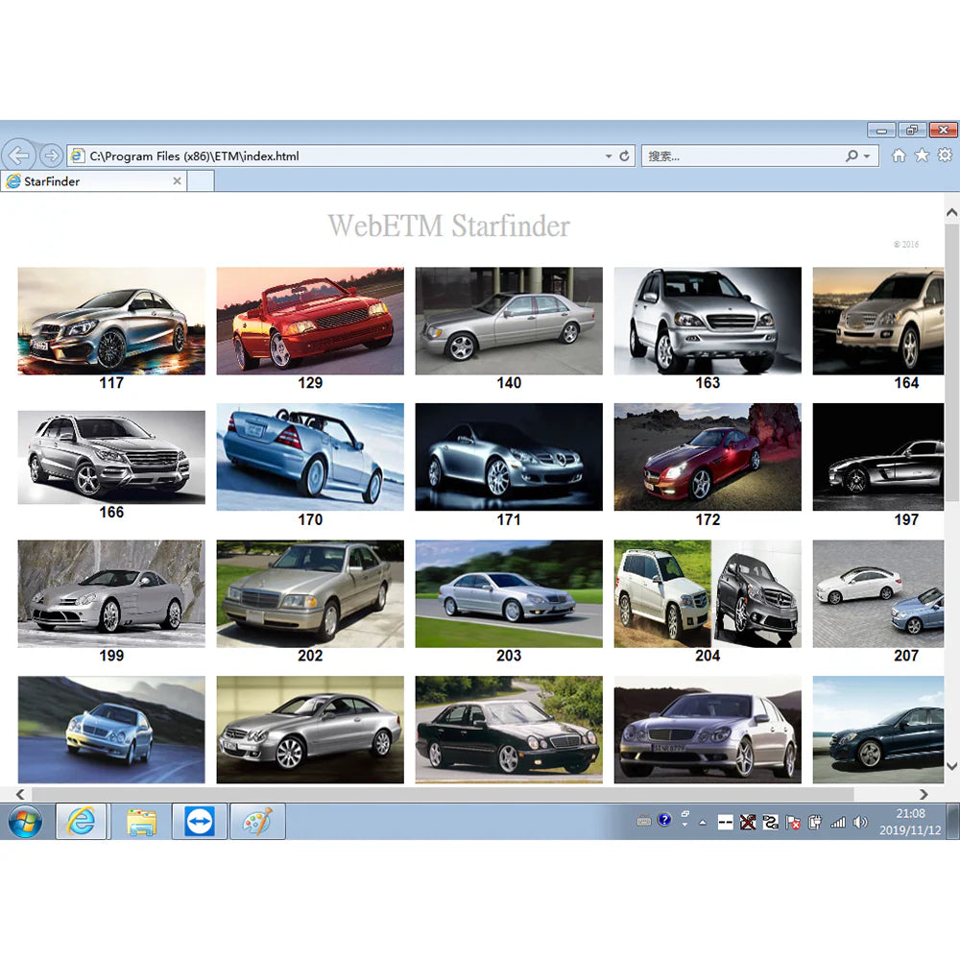Click the back navigation arrow

18,155
